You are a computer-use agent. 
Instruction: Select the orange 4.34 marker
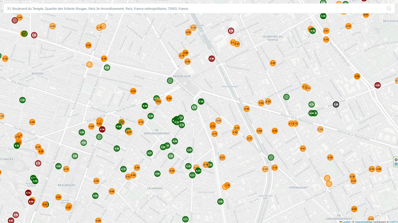(133, 91)
